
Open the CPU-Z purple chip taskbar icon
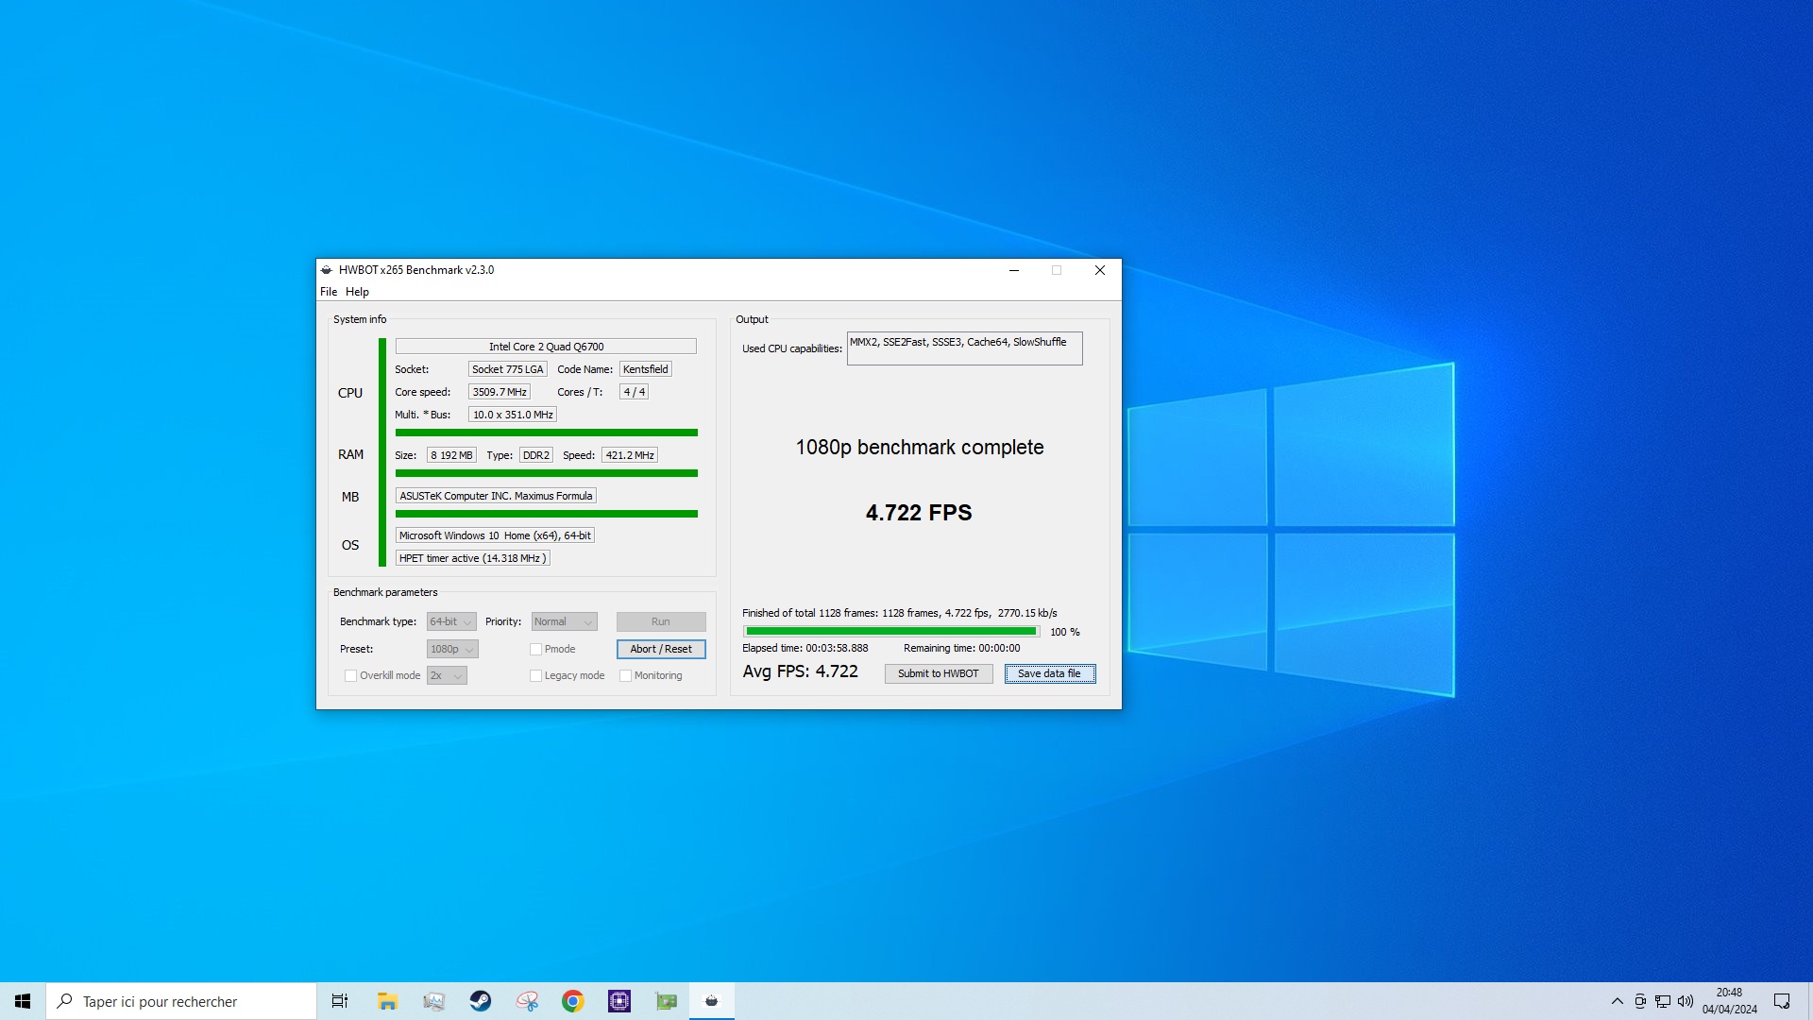click(x=619, y=1001)
